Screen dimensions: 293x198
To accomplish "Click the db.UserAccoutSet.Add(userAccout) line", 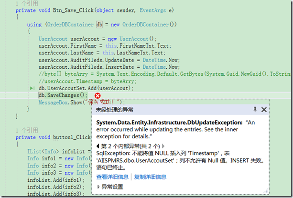I will point(86,88).
